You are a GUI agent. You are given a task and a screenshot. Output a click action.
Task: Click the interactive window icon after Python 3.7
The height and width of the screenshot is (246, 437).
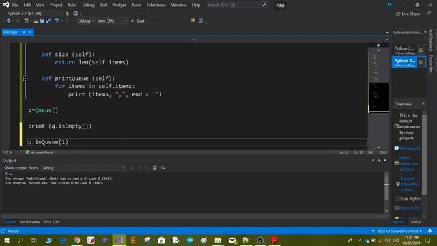[76, 14]
